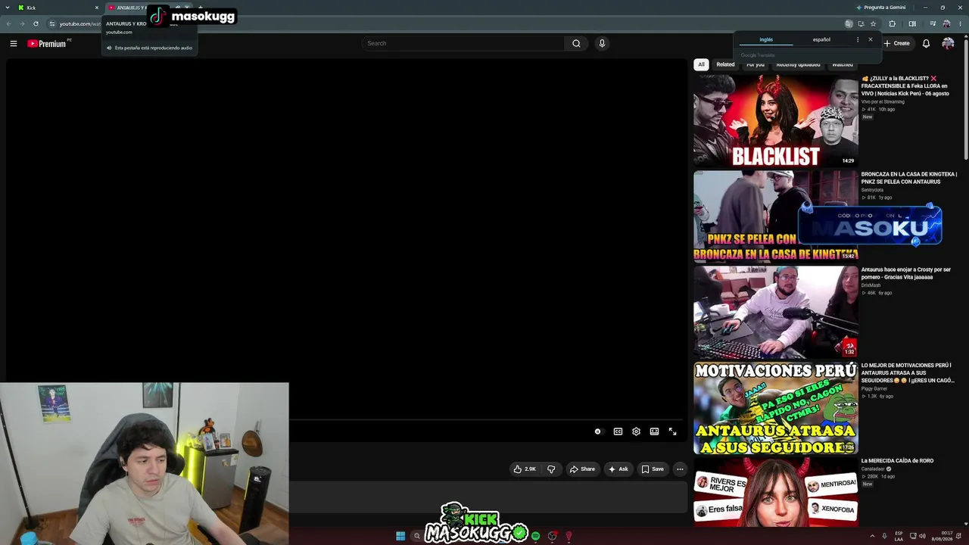The height and width of the screenshot is (545, 969).
Task: Switch to the Kick browser tab
Action: [58, 8]
